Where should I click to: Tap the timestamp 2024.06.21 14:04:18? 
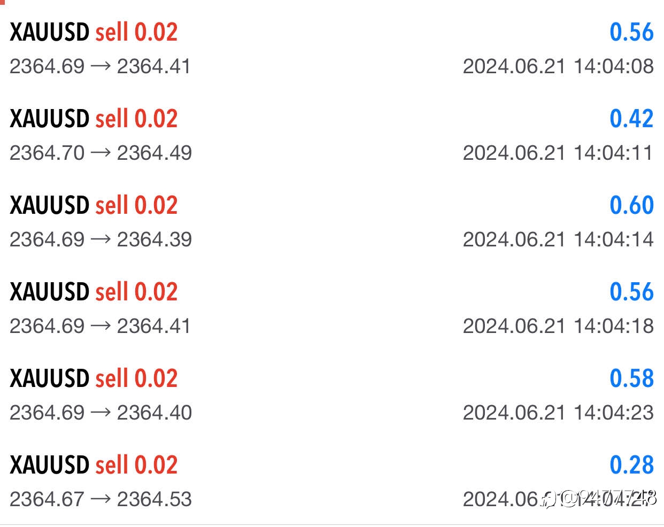tap(558, 326)
